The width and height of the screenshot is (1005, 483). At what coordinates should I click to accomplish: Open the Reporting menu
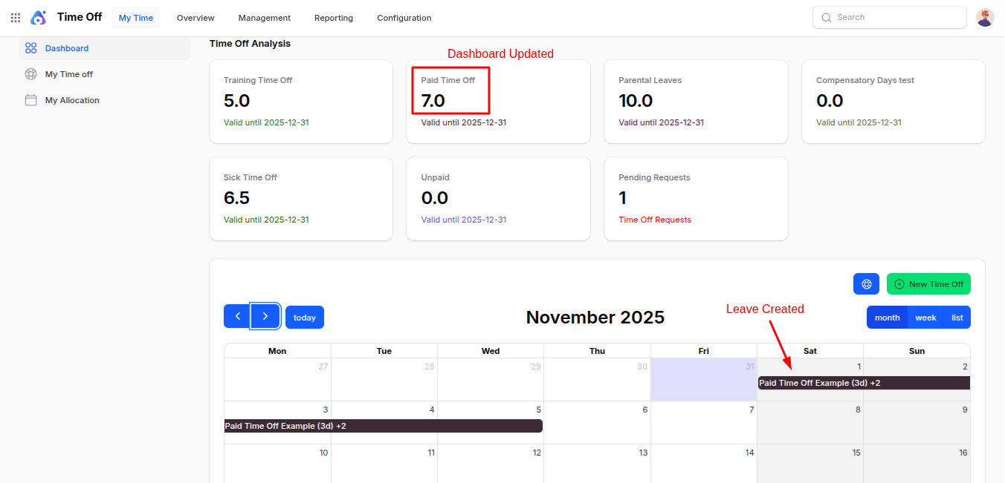[334, 18]
